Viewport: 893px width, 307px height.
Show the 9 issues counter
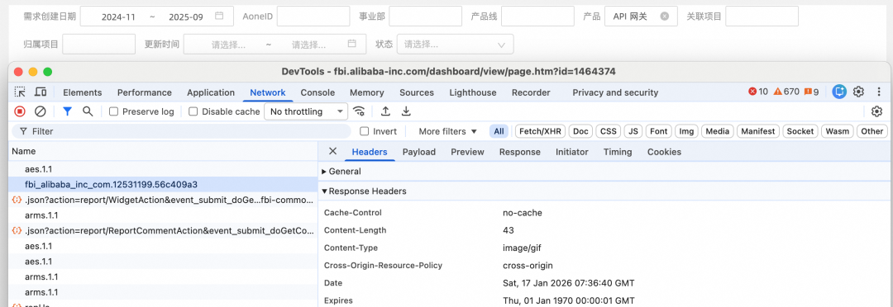coord(812,92)
